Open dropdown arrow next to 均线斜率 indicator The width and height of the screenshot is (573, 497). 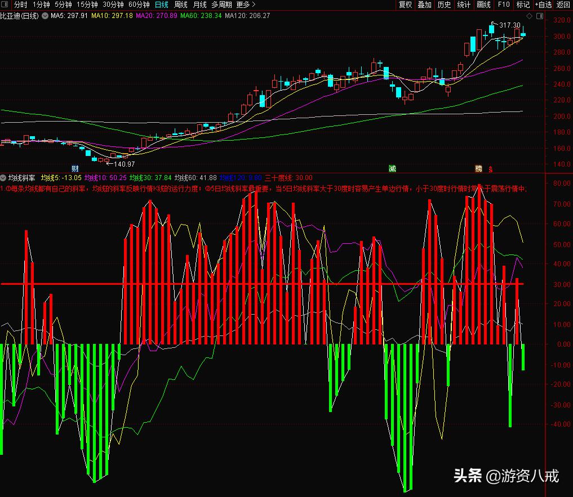point(3,178)
